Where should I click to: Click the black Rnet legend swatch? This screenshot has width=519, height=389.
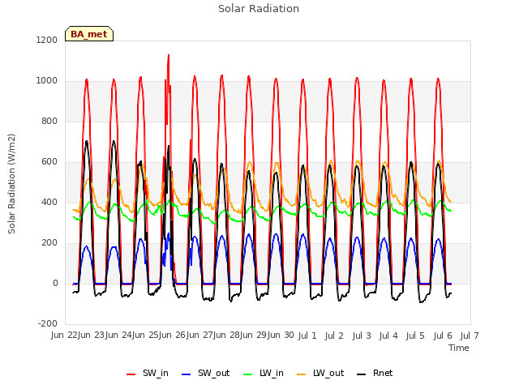point(362,374)
